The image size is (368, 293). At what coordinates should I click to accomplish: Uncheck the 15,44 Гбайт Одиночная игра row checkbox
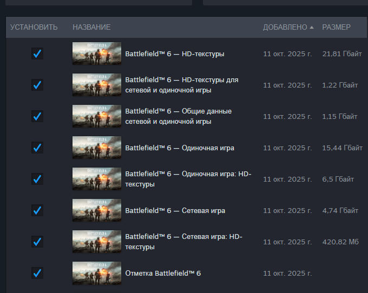[x=37, y=148]
